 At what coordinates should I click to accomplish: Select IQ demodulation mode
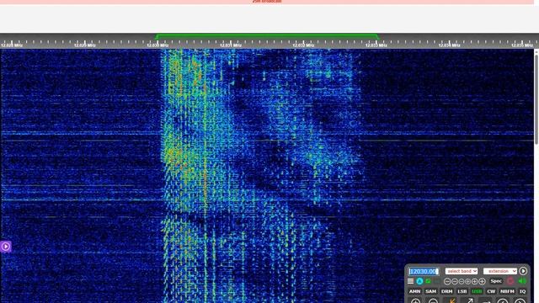pyautogui.click(x=522, y=291)
